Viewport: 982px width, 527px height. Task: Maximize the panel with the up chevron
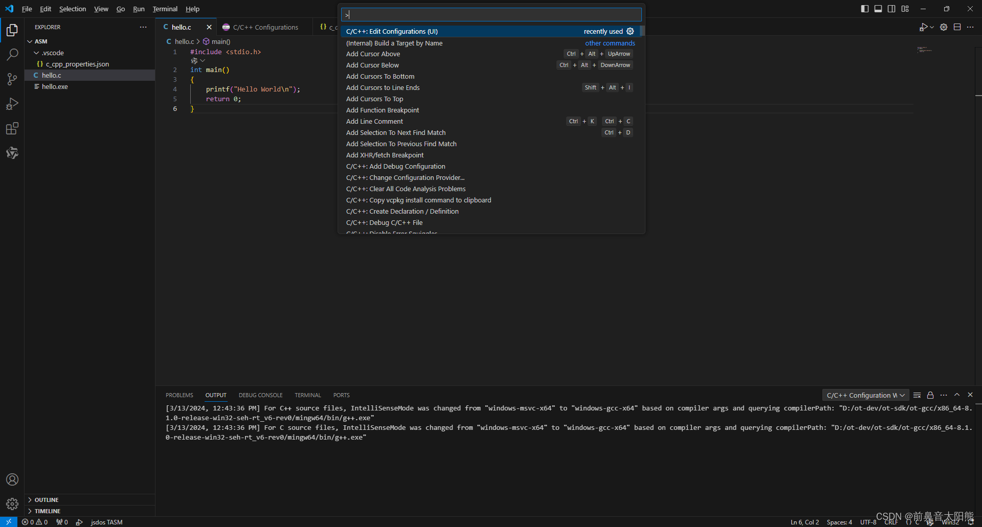[x=957, y=395]
